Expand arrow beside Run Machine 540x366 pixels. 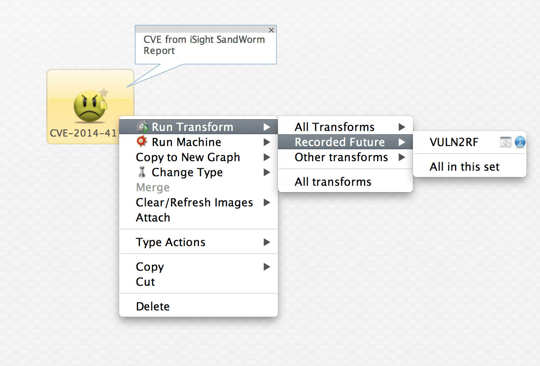tap(267, 142)
